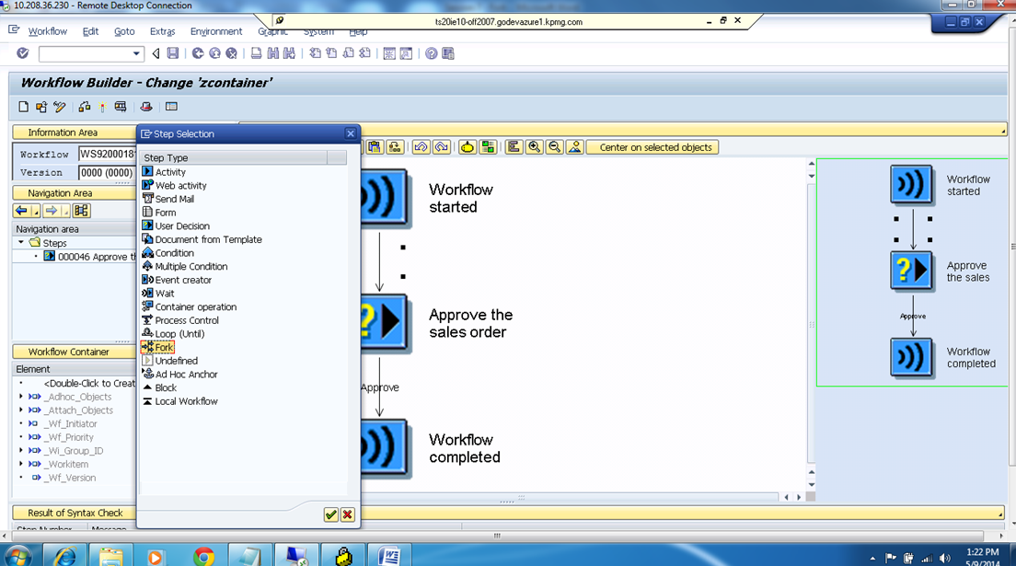Save the workflow
This screenshot has height=566, width=1016.
click(x=173, y=52)
